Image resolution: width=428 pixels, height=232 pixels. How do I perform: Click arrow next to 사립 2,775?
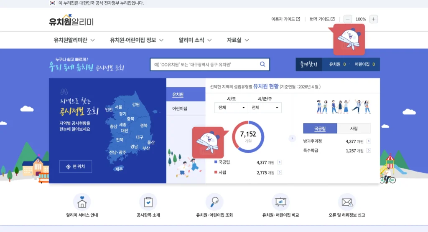(280, 172)
